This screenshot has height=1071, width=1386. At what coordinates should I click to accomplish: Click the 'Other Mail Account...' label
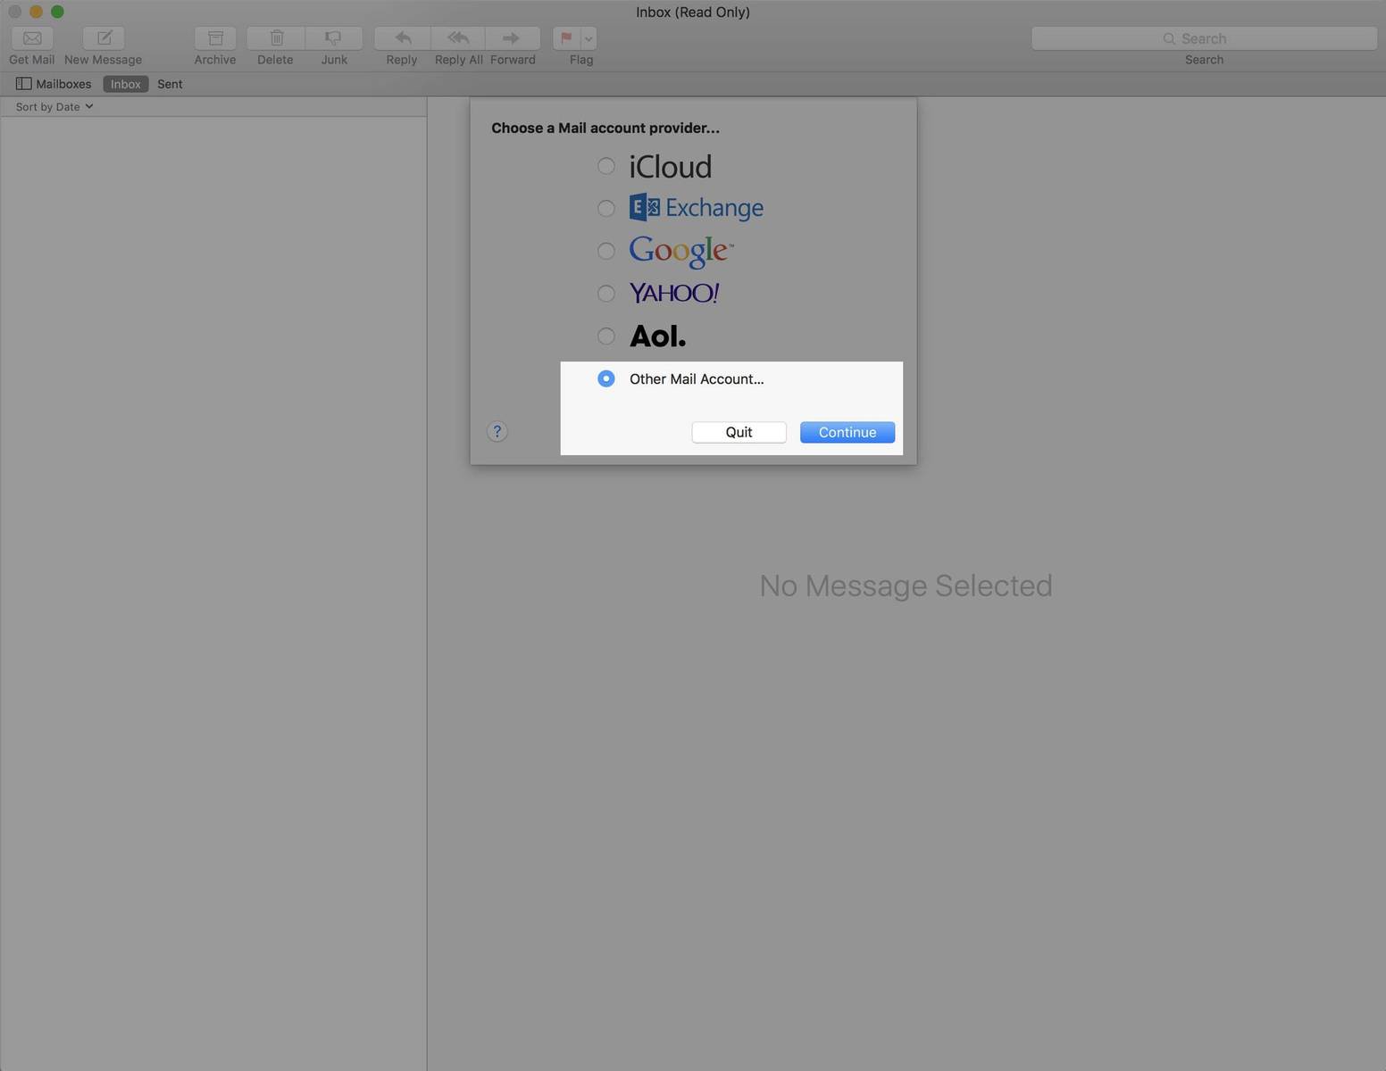(x=697, y=379)
